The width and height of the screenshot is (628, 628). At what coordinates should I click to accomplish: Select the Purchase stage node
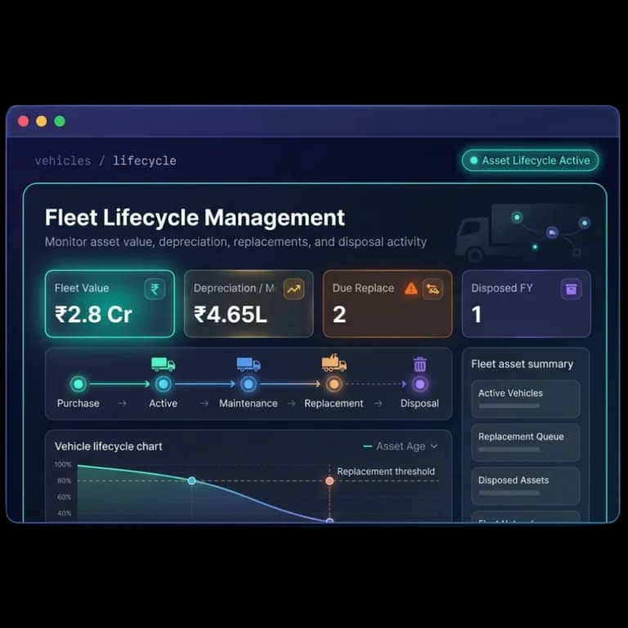click(x=78, y=384)
